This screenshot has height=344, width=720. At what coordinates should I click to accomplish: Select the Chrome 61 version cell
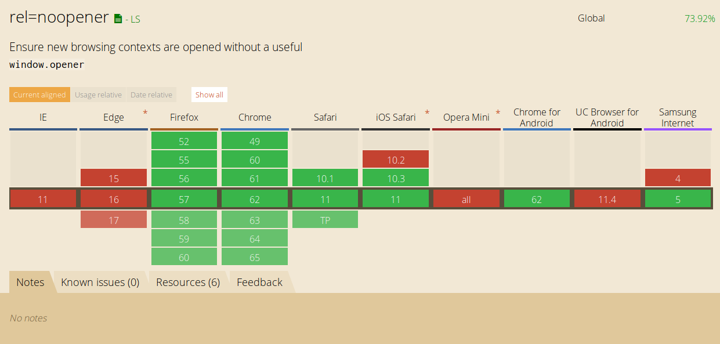tap(255, 178)
